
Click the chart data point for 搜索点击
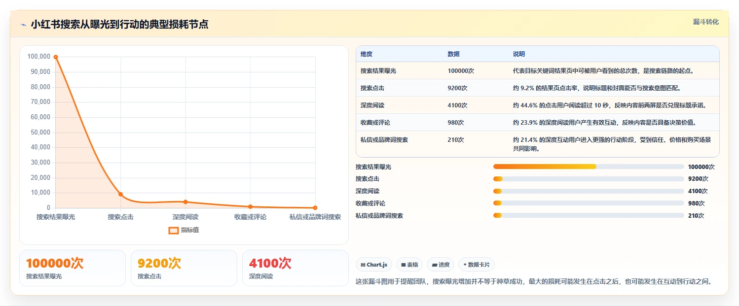[x=120, y=194]
